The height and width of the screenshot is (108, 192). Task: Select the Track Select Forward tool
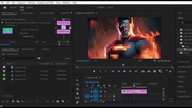click(x=77, y=85)
